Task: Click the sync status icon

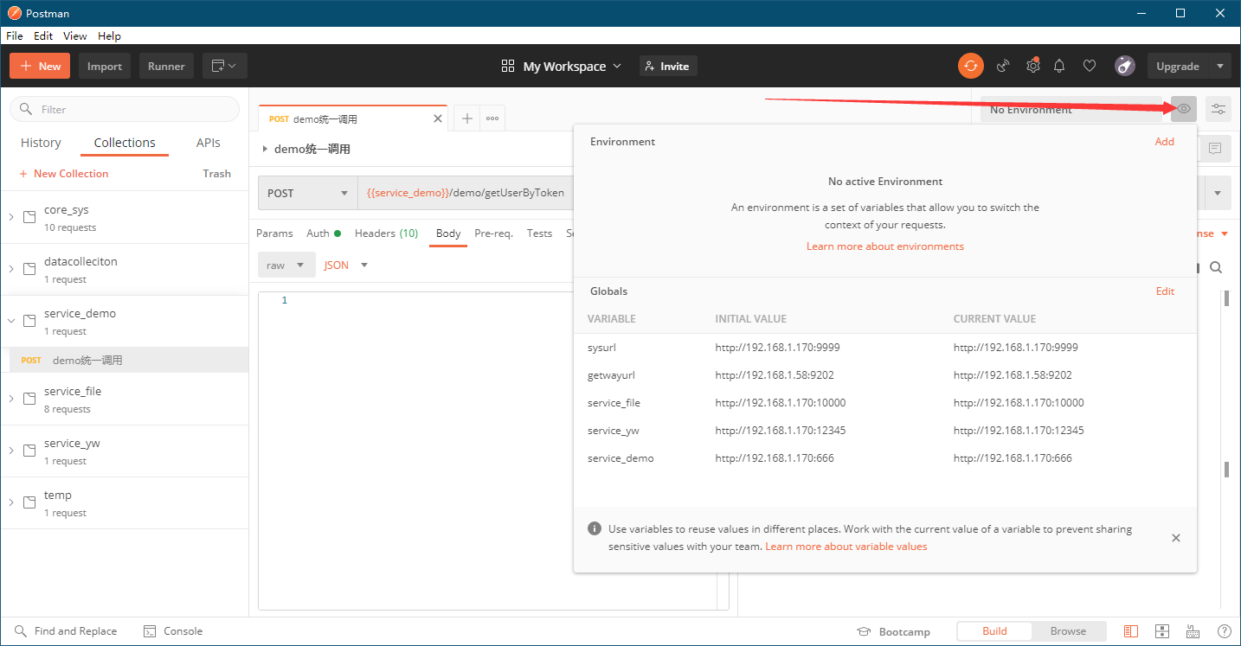Action: pos(971,66)
